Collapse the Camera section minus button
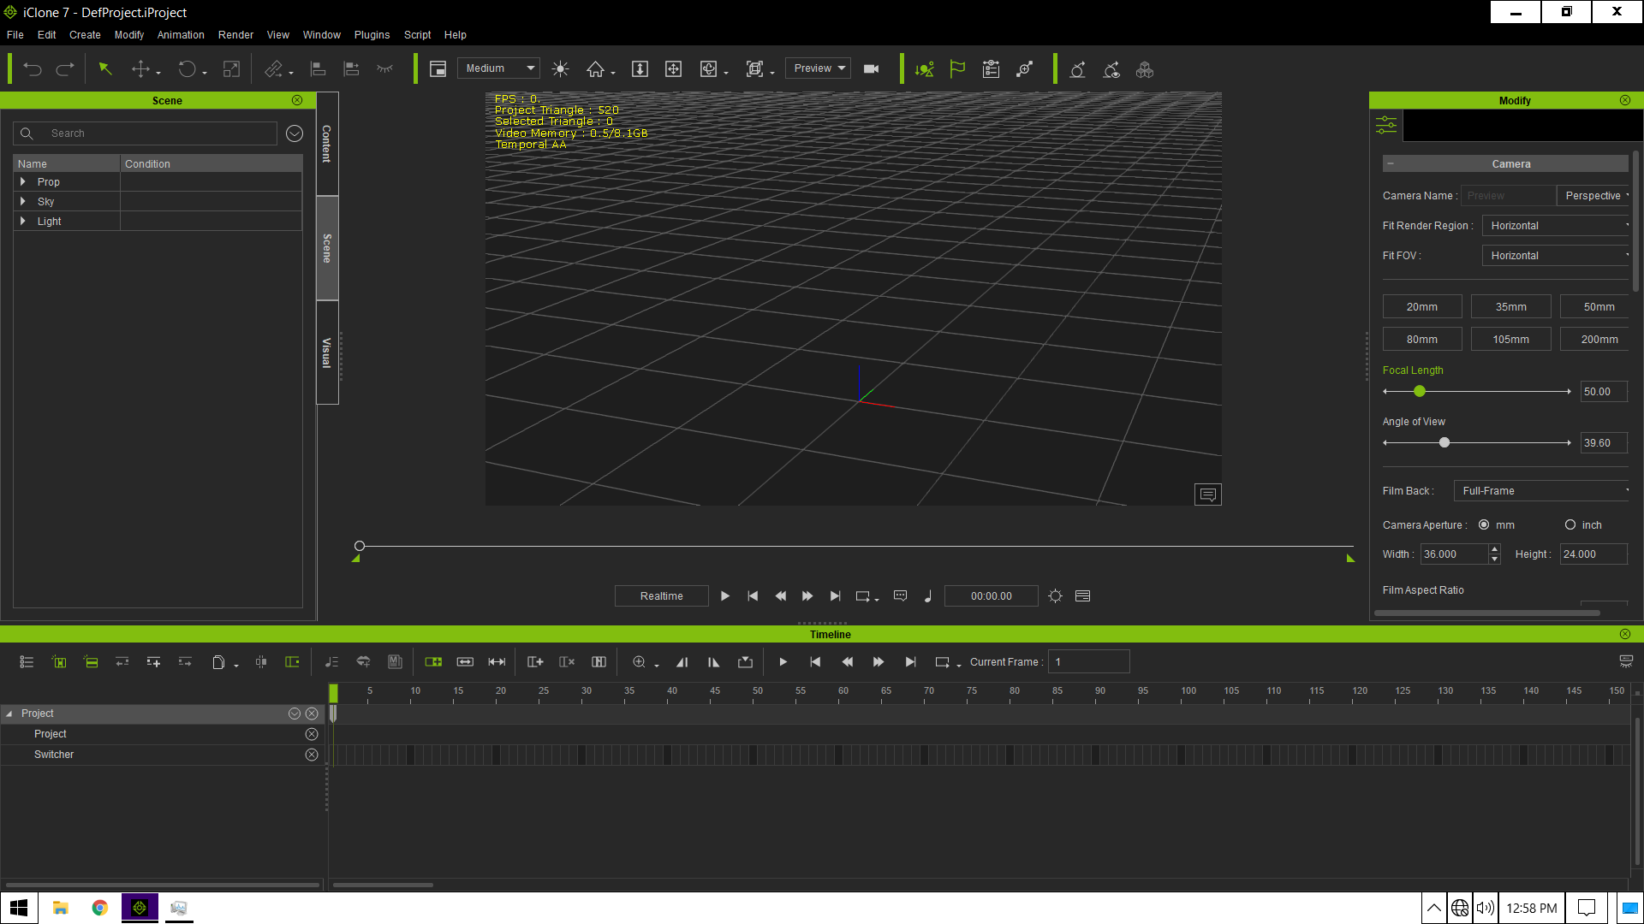The width and height of the screenshot is (1644, 924). 1391,163
